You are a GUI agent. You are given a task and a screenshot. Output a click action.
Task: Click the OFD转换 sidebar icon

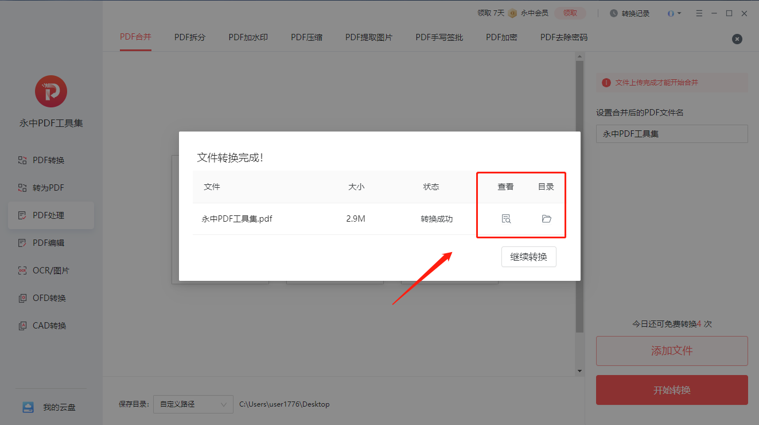pos(22,298)
